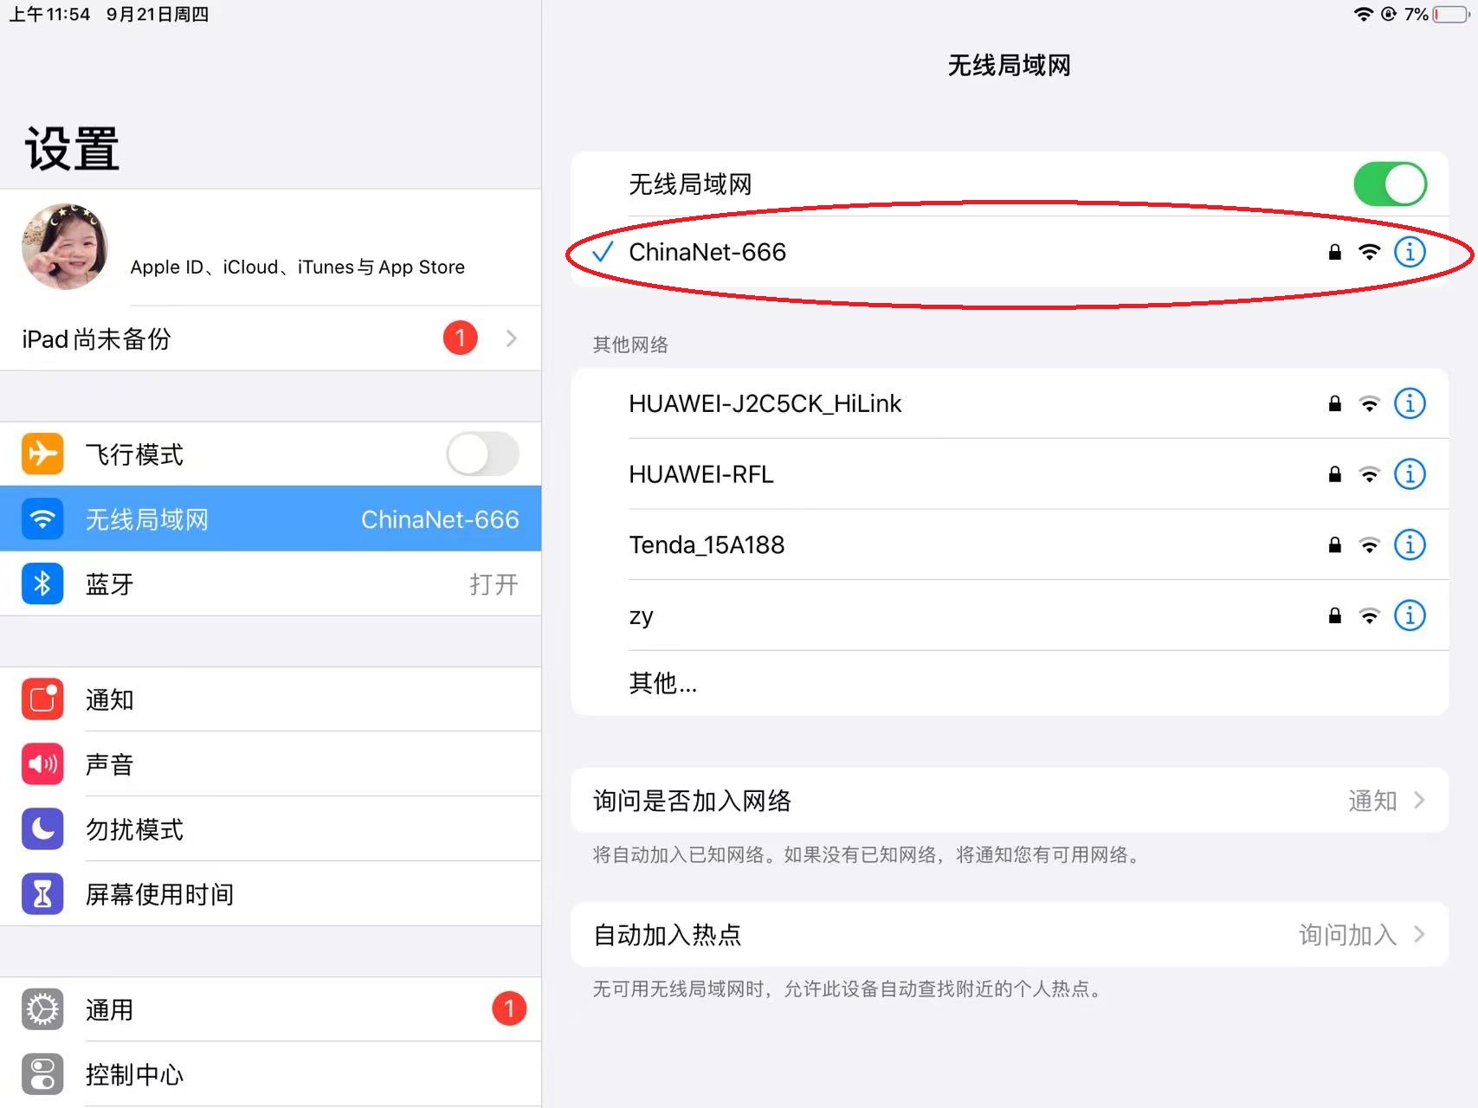This screenshot has width=1478, height=1108.
Task: Tap 其他... to enter another network
Action: (x=1010, y=683)
